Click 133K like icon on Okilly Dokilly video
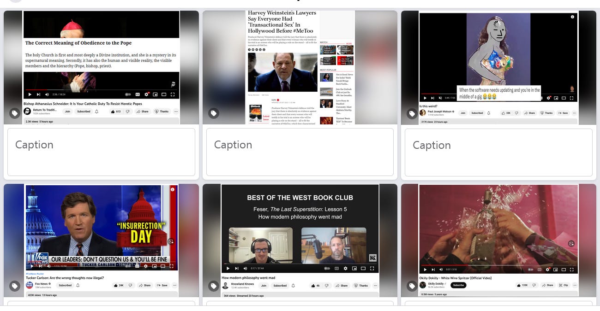This screenshot has width=600, height=311. (x=522, y=285)
